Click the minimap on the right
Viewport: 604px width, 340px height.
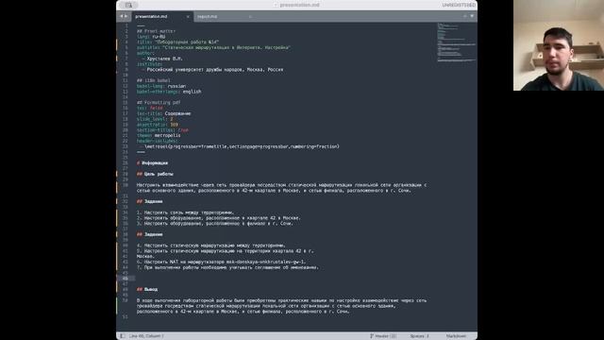coord(457,42)
